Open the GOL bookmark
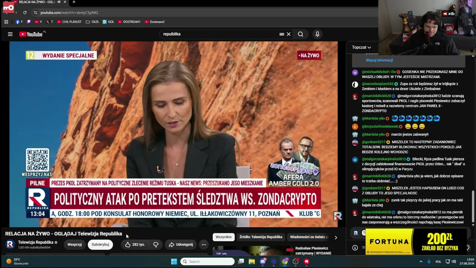This screenshot has height=268, width=476. [108, 22]
